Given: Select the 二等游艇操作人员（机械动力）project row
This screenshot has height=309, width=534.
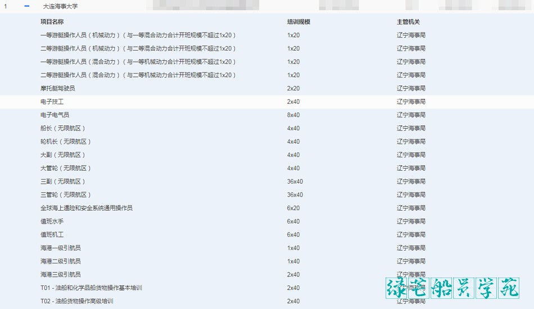Looking at the screenshot, I should 267,48.
